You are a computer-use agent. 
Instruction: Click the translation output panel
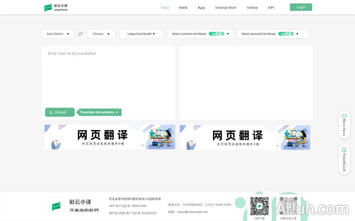point(246,83)
